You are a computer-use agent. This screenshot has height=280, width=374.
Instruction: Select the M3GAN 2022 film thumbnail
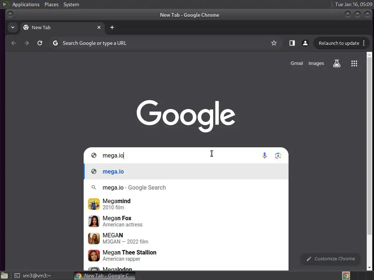coord(94,238)
